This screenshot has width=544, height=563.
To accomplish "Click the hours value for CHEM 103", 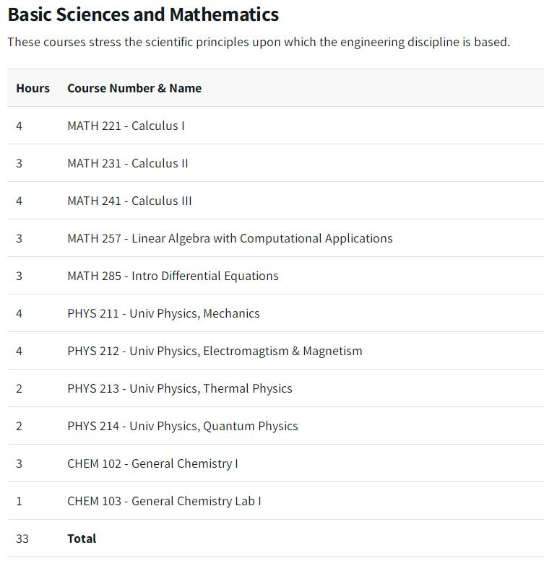I will pos(19,501).
